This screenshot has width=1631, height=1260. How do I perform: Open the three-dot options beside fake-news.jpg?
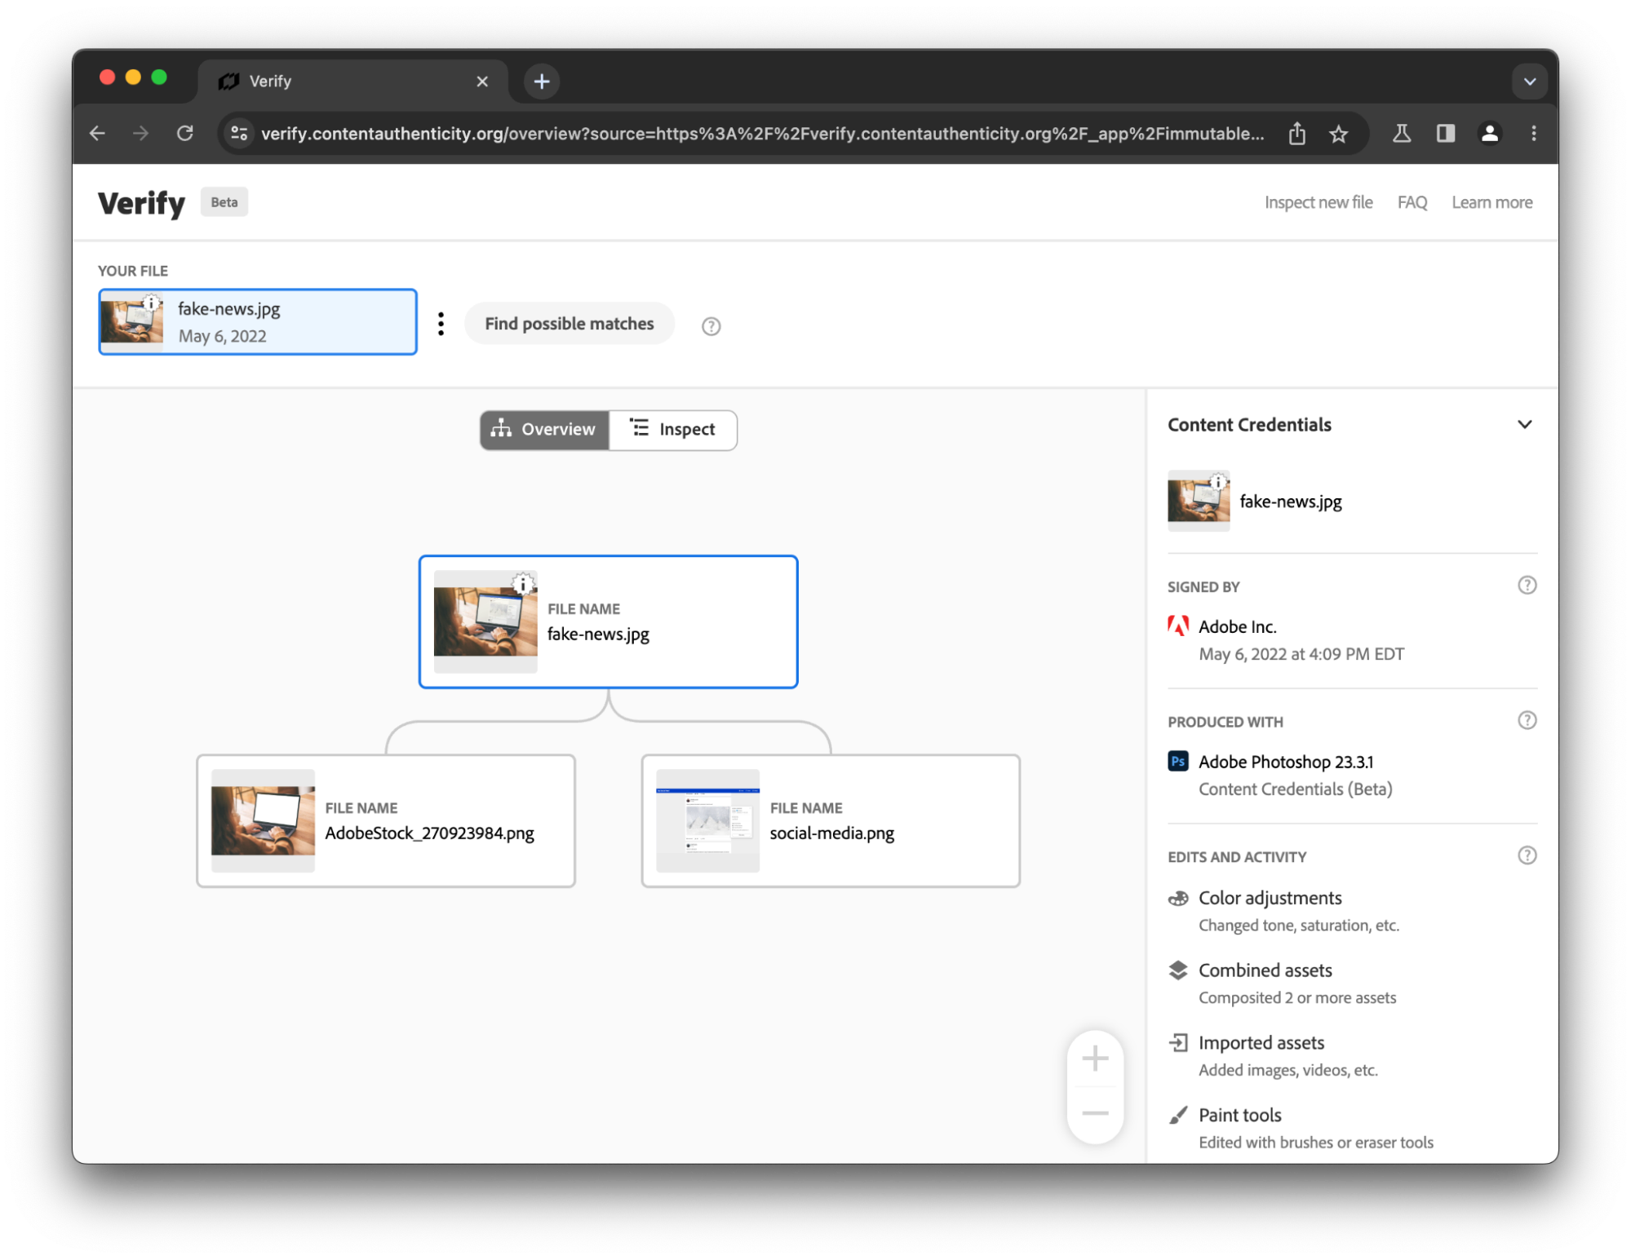(x=441, y=324)
